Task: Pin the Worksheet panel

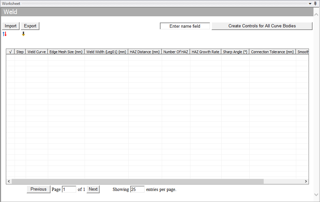Action: tap(315, 4)
